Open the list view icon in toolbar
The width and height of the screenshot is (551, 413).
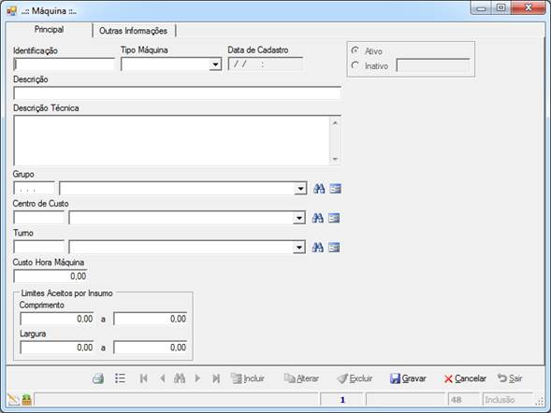(120, 377)
